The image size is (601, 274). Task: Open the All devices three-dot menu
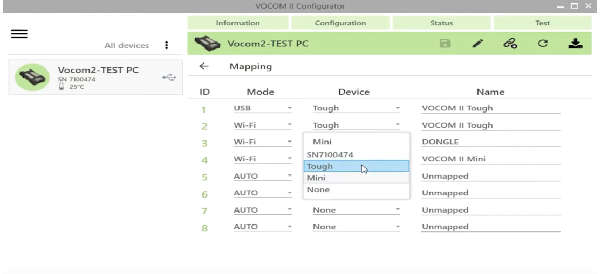(x=166, y=45)
